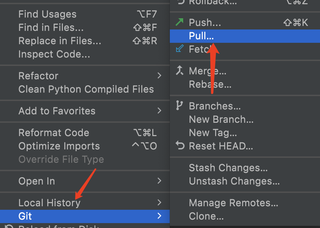Open Find in Files...
The image size is (320, 228).
coord(51,28)
